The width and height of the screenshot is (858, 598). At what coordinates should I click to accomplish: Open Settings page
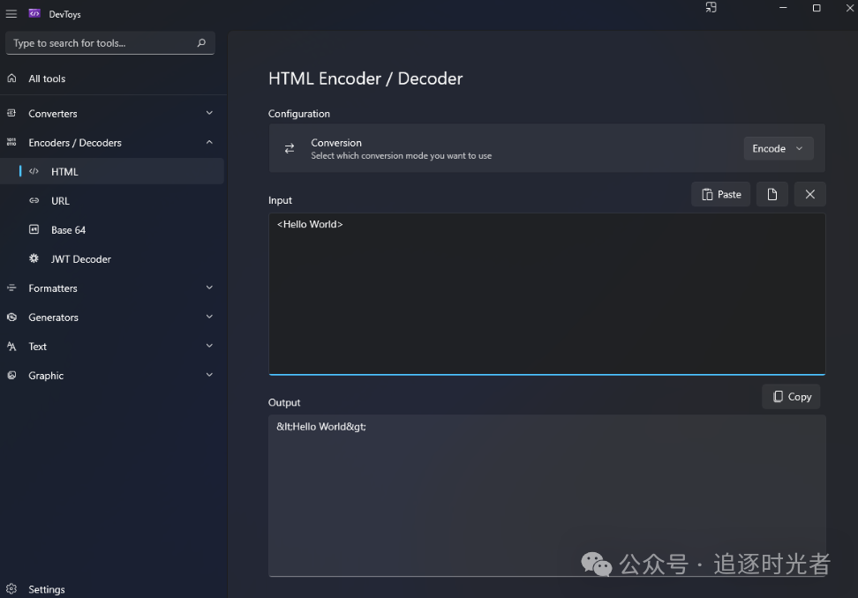coord(112,588)
